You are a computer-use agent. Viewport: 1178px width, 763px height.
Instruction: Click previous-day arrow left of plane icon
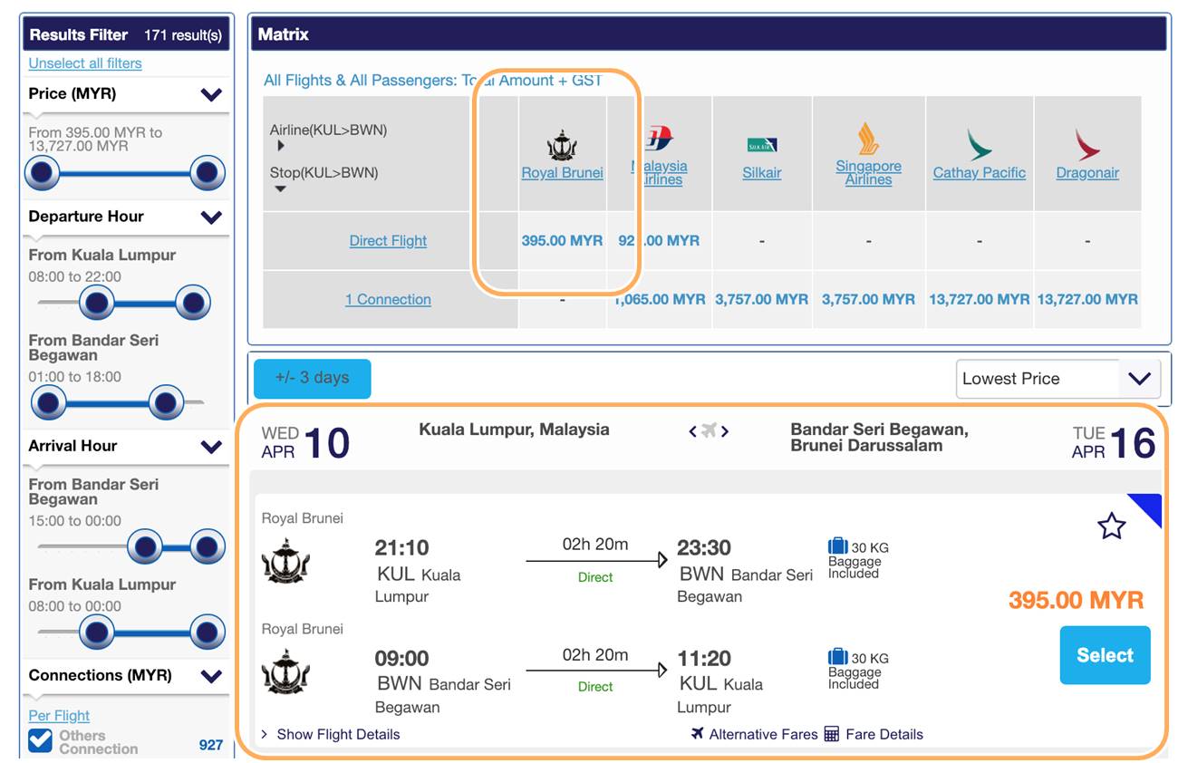[693, 431]
